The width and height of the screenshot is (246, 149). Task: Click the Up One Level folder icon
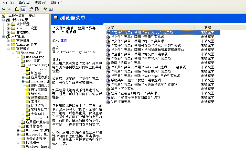[x=17, y=9]
